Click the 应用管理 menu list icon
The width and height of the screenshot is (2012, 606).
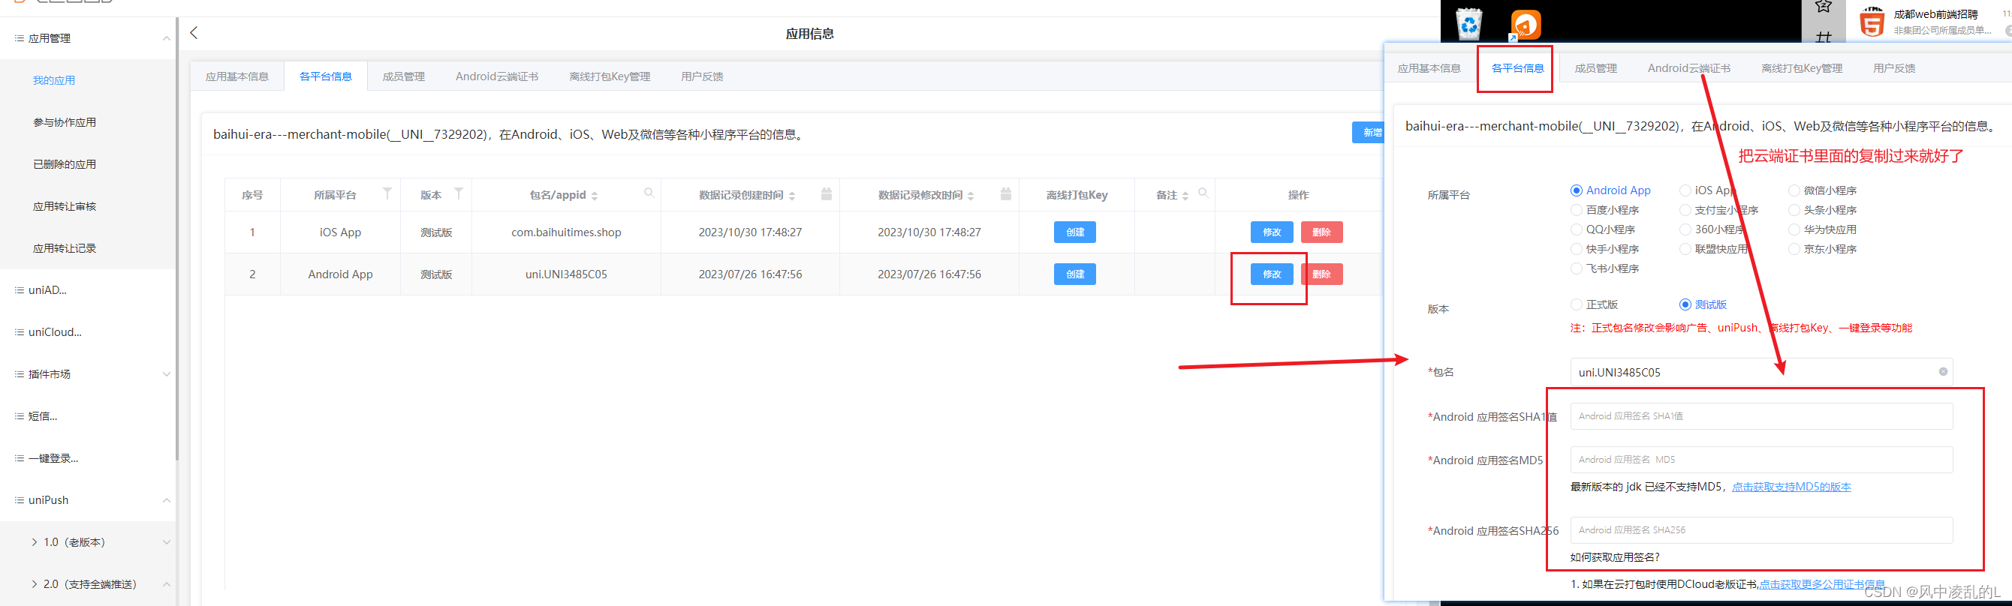click(20, 38)
